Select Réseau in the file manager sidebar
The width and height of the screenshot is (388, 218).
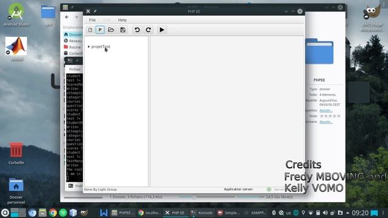coord(73,41)
